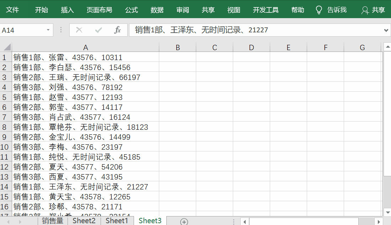Image resolution: width=391 pixels, height=225 pixels.
Task: Select row 1 header
Action: (x=6, y=57)
